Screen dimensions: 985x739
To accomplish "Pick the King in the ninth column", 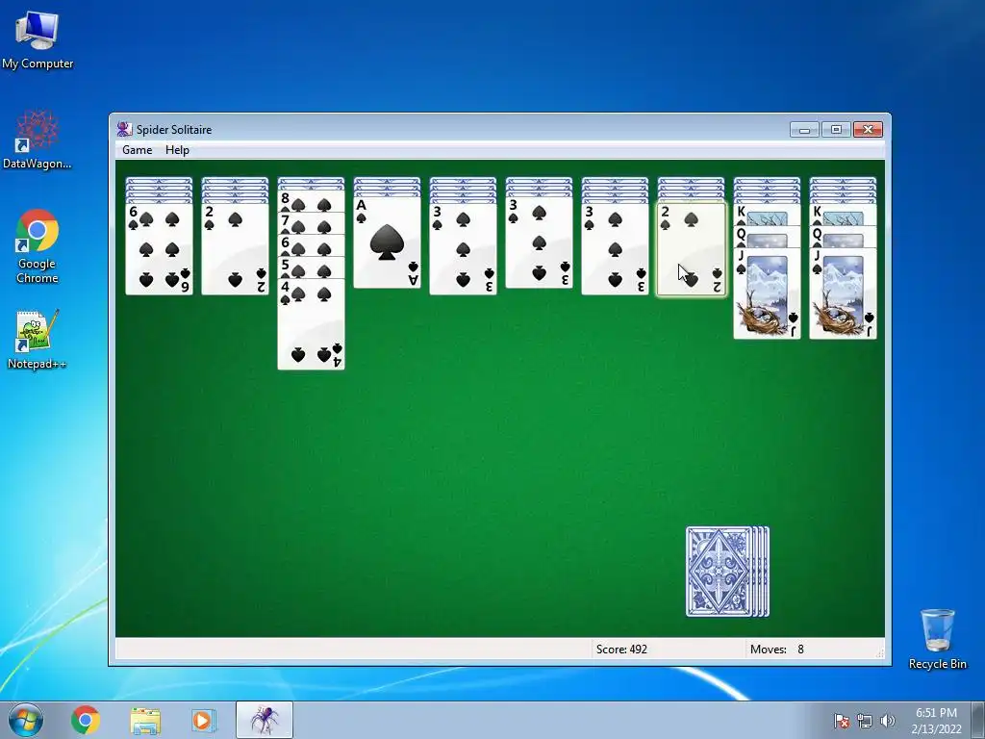I will click(767, 214).
